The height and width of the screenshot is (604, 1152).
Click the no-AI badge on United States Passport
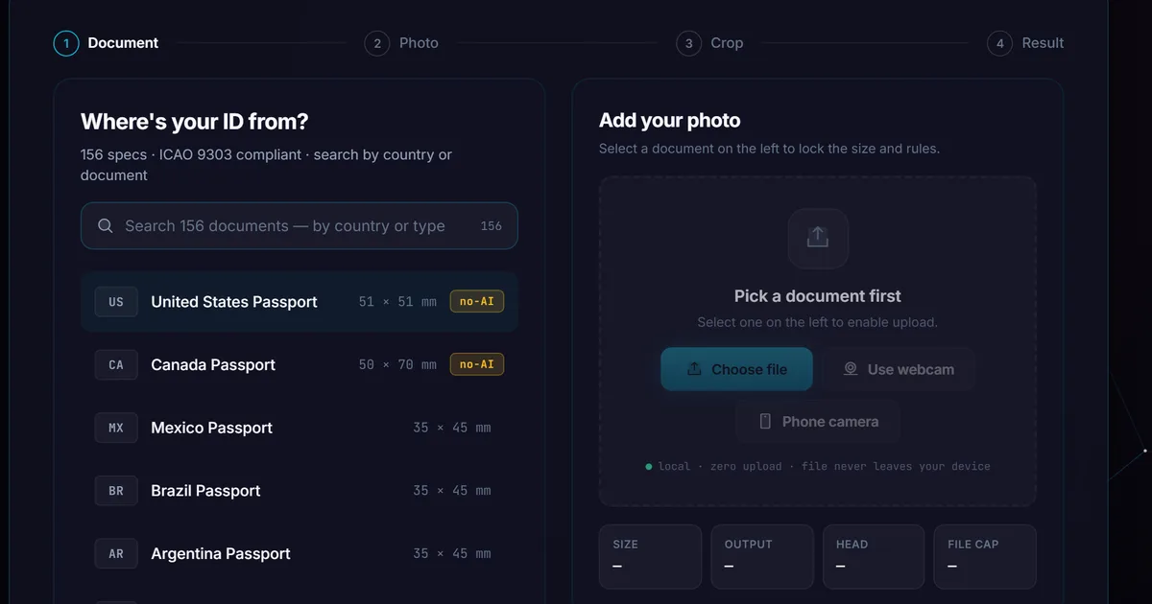(x=477, y=302)
